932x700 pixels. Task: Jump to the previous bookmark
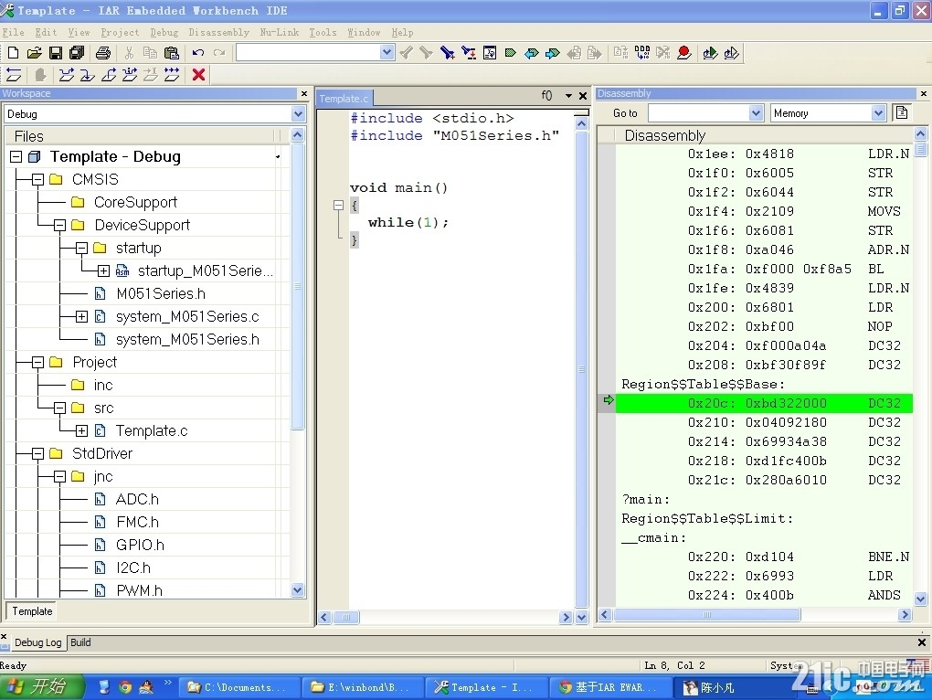532,53
